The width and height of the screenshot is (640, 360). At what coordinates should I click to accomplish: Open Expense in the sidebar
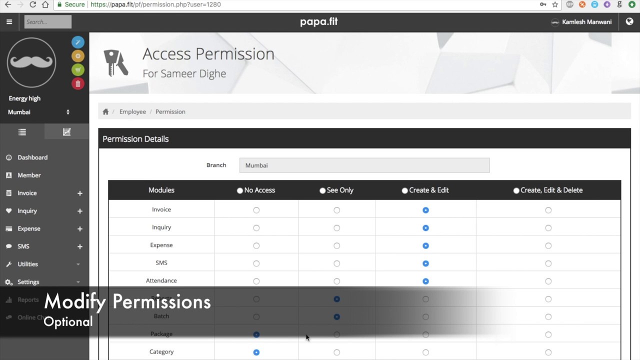click(28, 228)
